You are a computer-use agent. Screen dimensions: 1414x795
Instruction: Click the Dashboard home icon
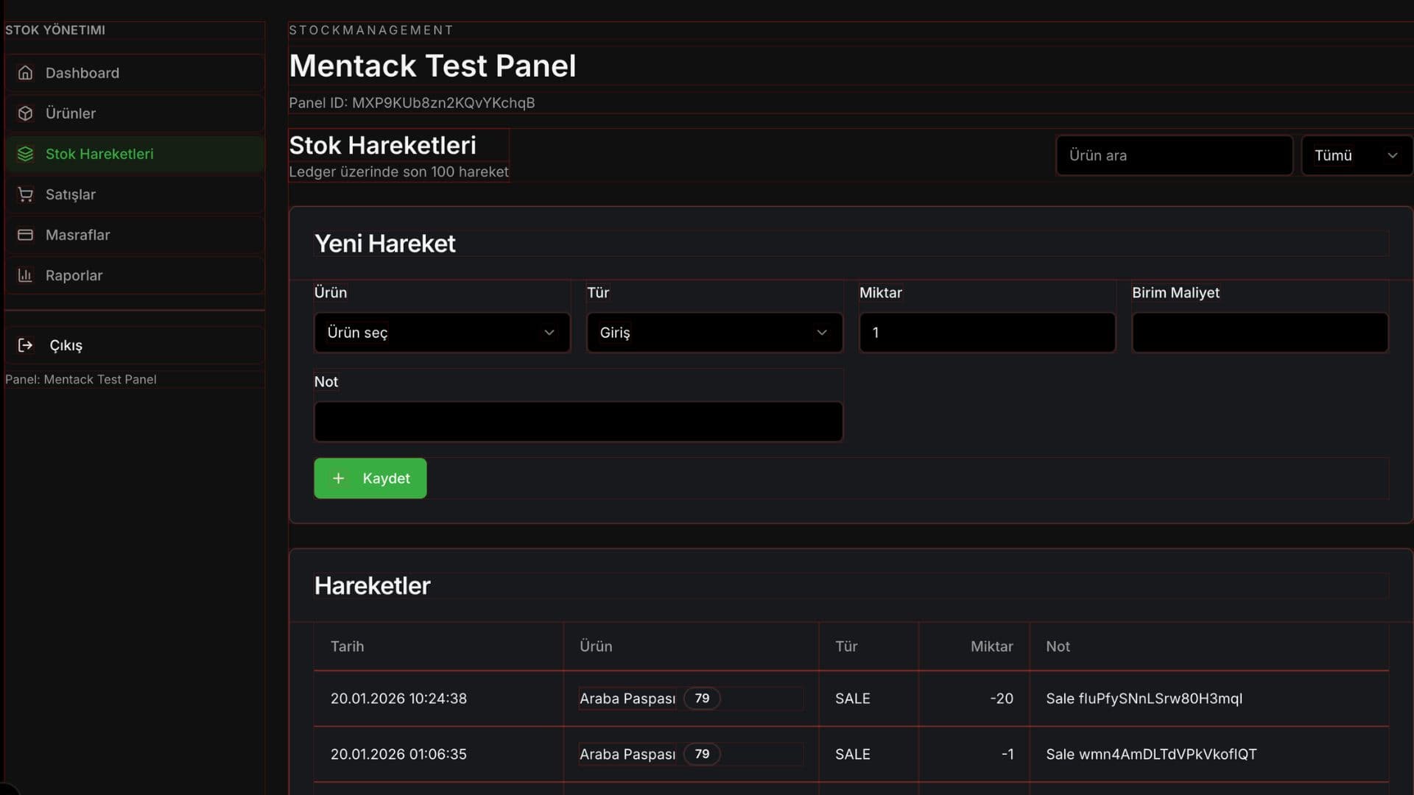coord(25,73)
